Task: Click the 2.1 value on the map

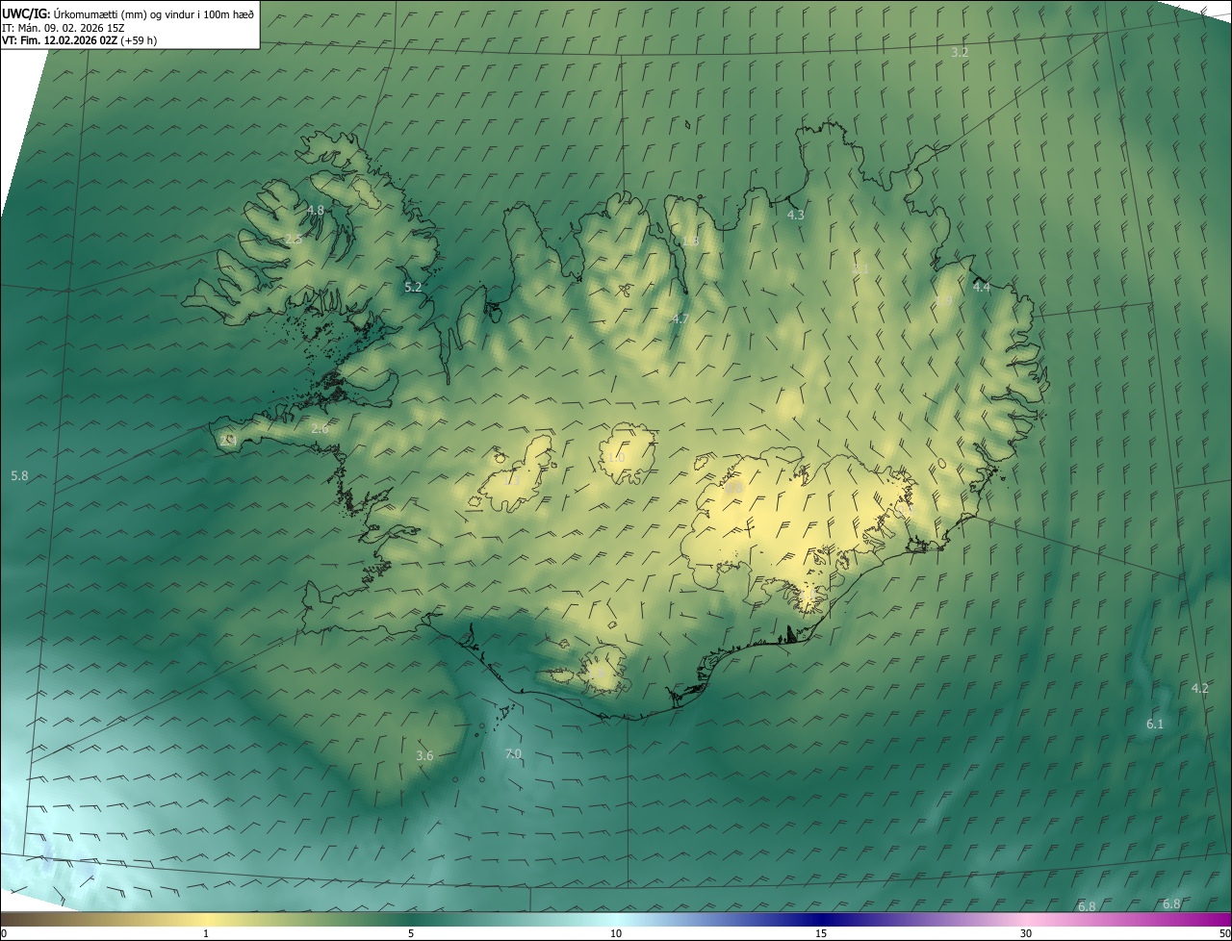Action: pos(861,268)
